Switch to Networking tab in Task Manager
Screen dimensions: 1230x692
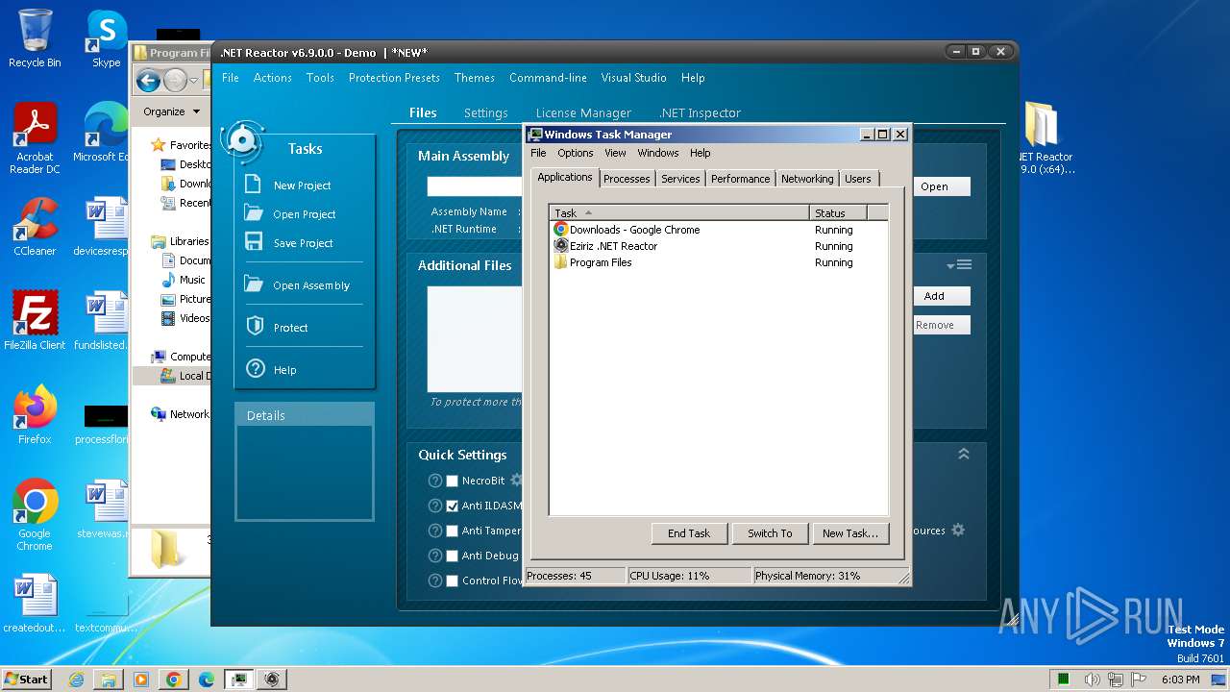[807, 179]
